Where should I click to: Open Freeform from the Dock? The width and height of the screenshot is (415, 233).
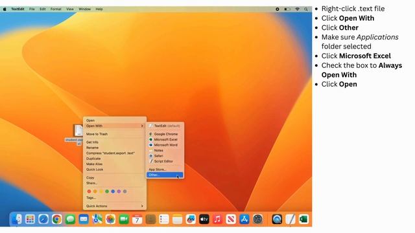coord(191,219)
